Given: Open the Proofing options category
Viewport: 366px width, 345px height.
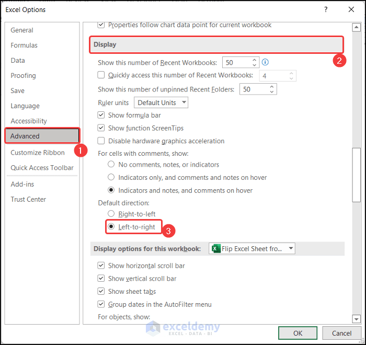Looking at the screenshot, I should click(x=23, y=76).
